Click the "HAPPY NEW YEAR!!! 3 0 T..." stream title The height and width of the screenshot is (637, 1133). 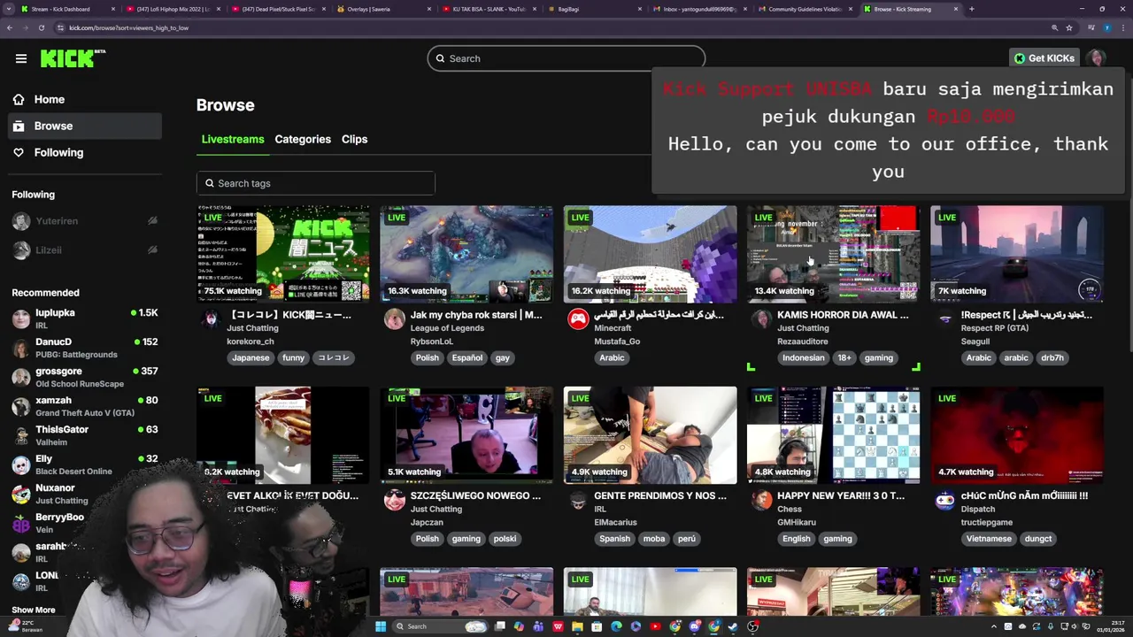click(x=841, y=495)
